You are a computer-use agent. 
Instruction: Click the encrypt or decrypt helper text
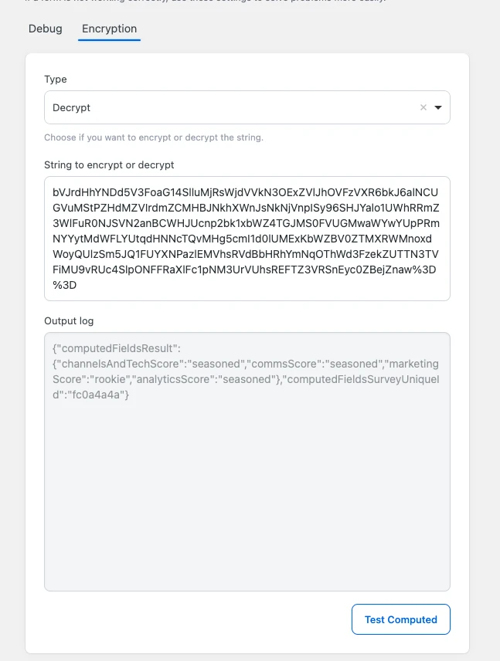click(x=154, y=137)
